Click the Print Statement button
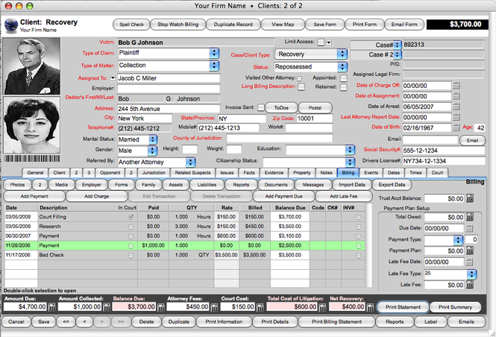The height and width of the screenshot is (337, 496). 403,307
